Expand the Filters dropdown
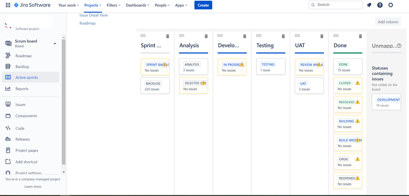Screen dimensions: 409x196 [x=113, y=5]
